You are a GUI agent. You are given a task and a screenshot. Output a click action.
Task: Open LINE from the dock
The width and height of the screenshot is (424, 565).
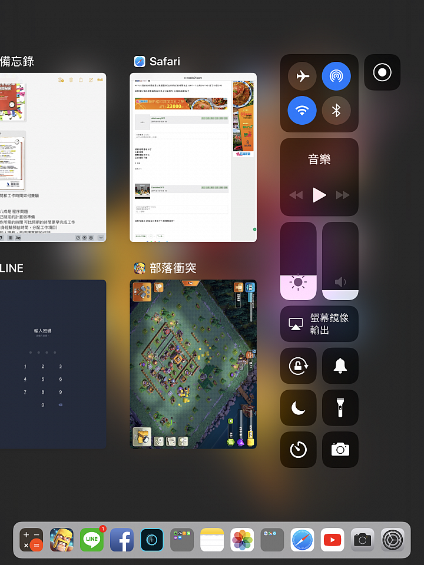(x=92, y=540)
